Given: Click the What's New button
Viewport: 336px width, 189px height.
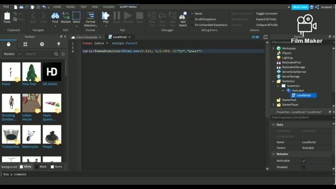Looking at the screenshot, I should 300,7.
